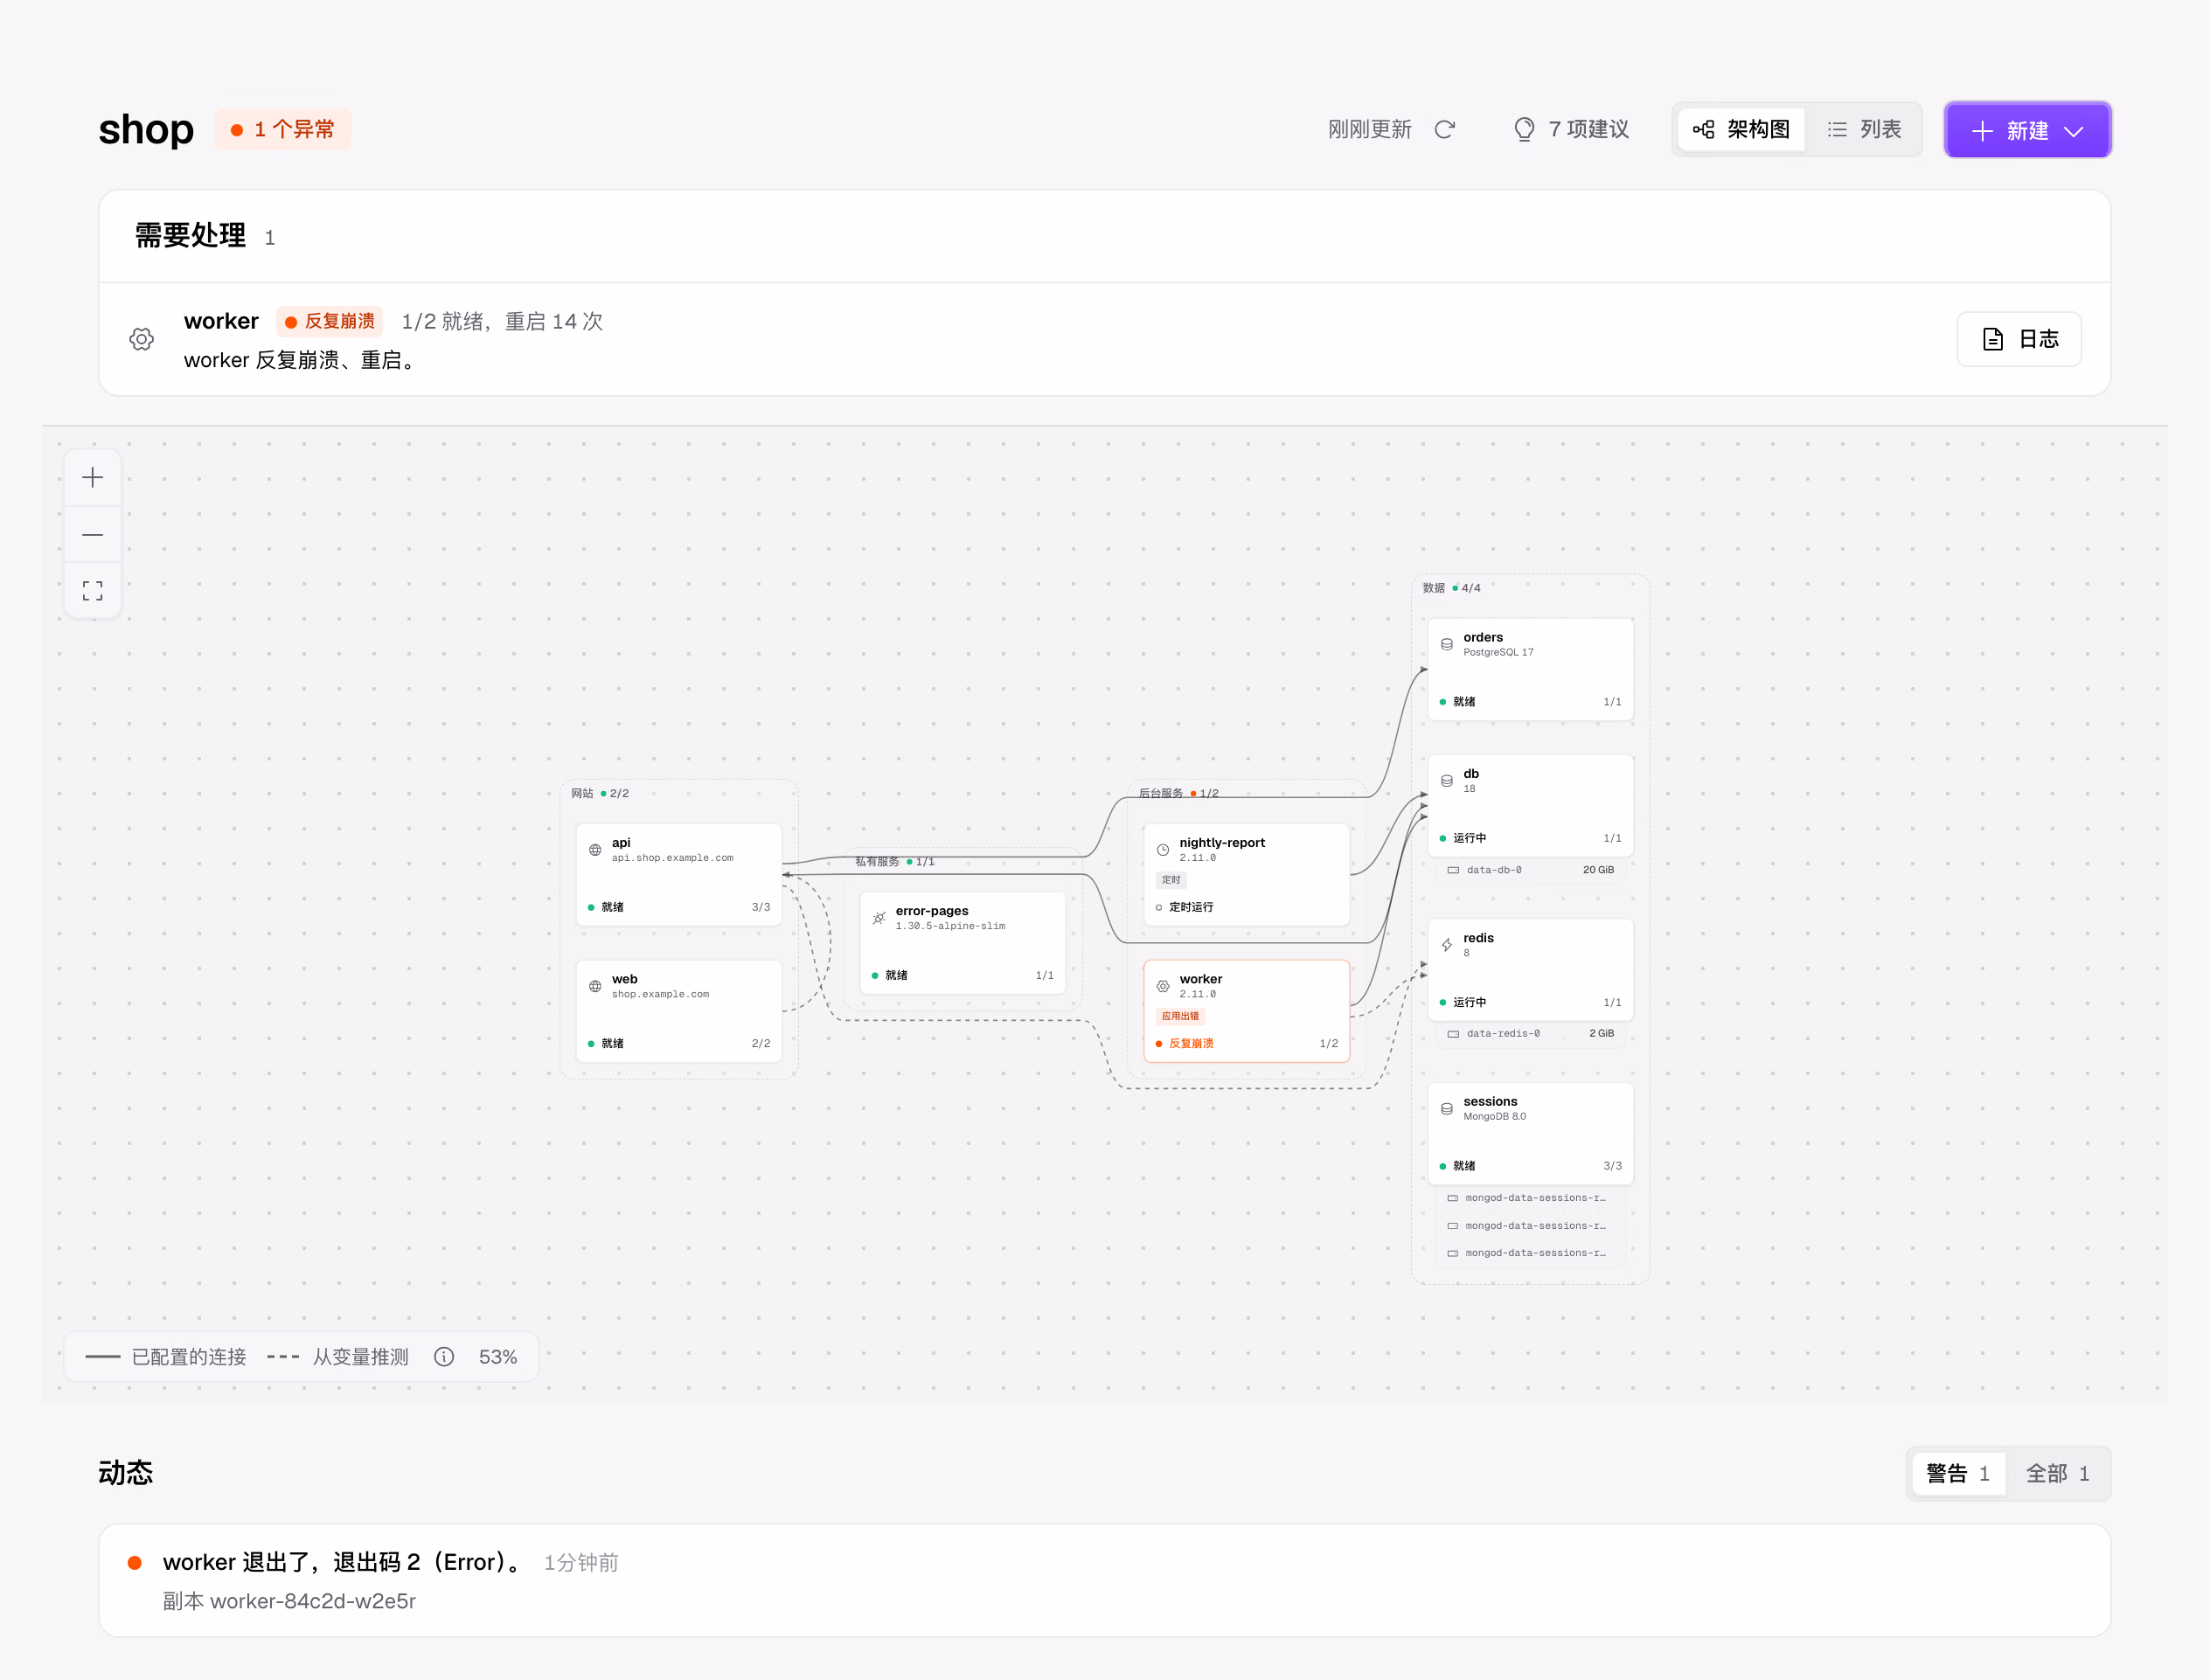
Task: Click the data-db-0 volume row
Action: (x=1531, y=870)
